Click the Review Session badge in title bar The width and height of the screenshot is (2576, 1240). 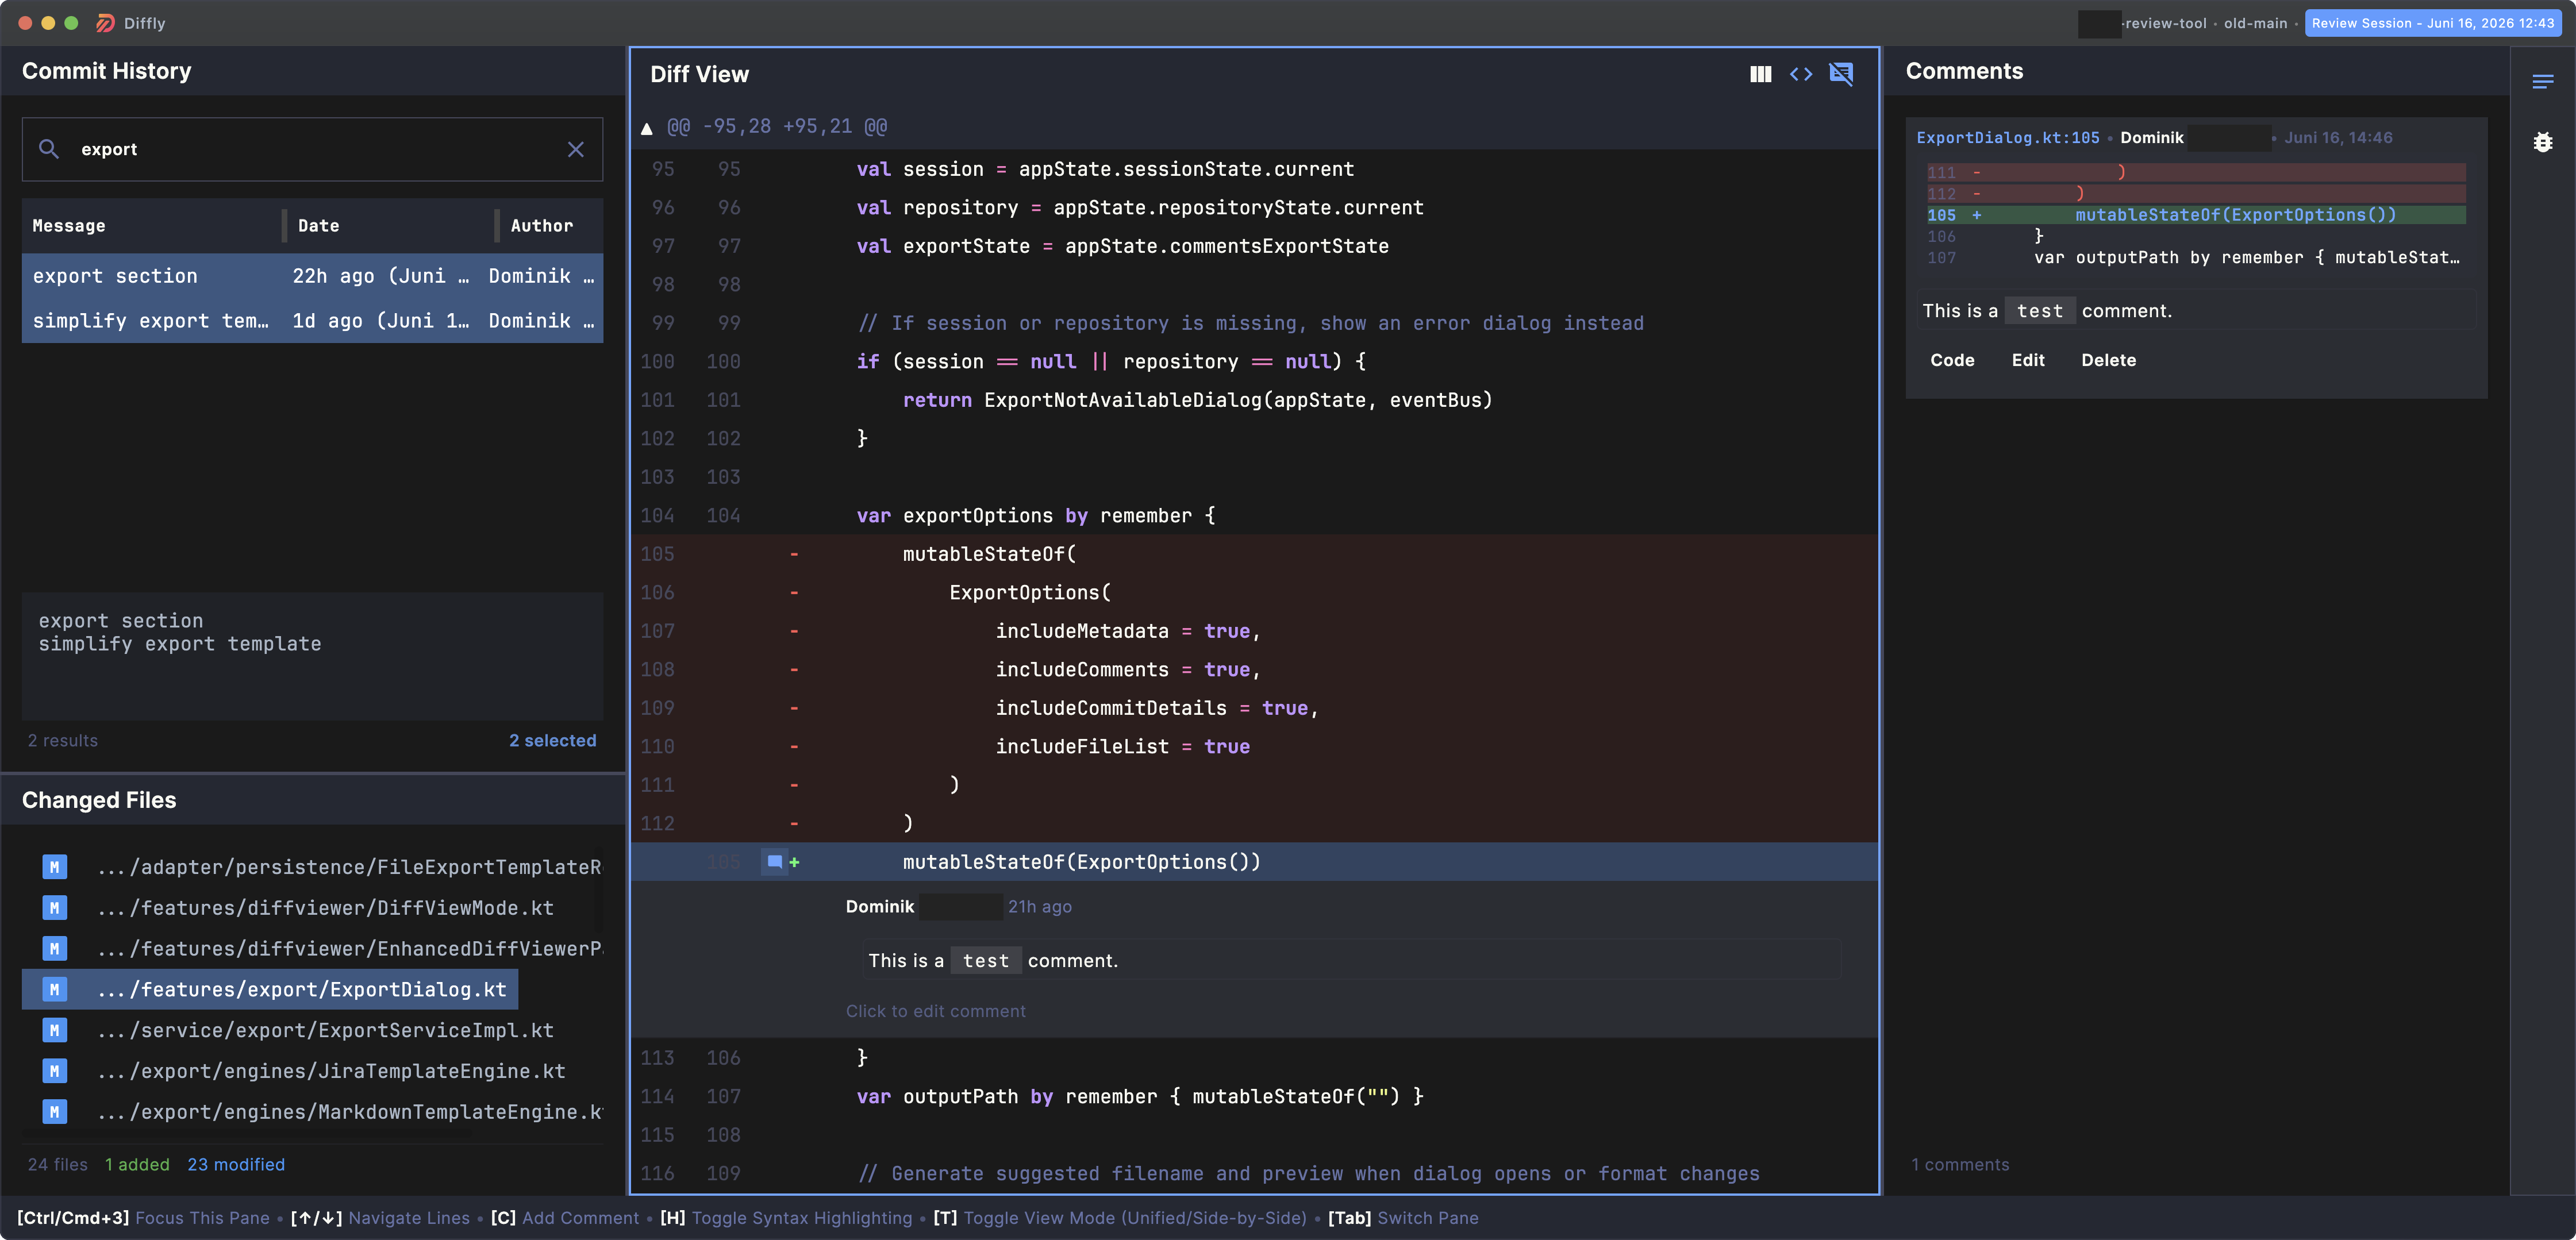pos(2432,23)
